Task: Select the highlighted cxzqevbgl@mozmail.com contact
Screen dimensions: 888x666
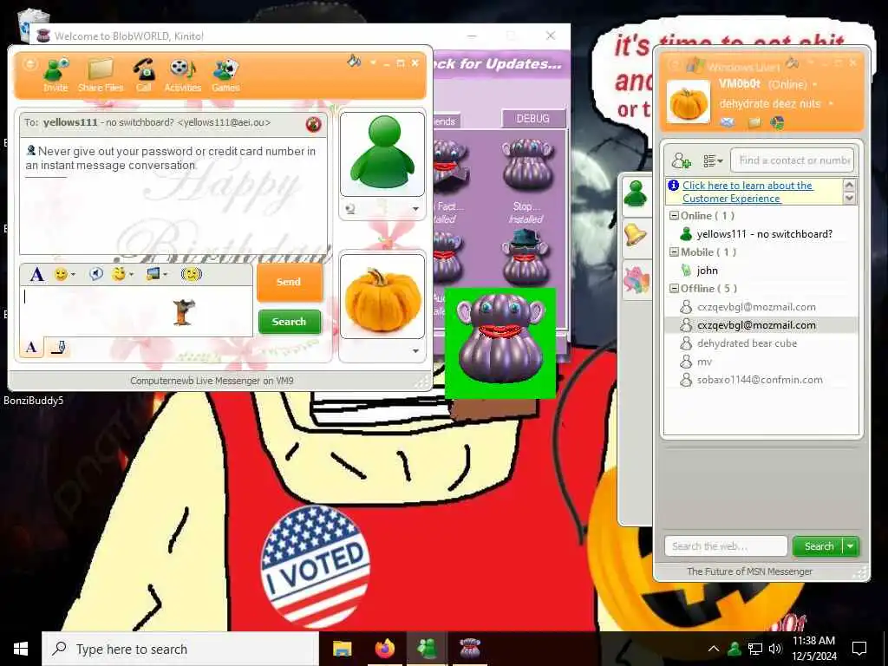Action: tap(760, 325)
